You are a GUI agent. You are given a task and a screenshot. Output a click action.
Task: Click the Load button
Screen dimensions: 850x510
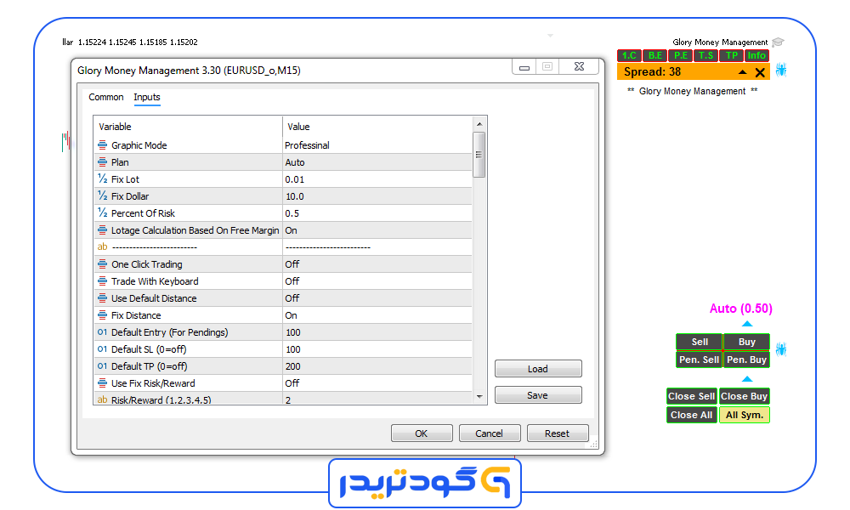pyautogui.click(x=538, y=369)
